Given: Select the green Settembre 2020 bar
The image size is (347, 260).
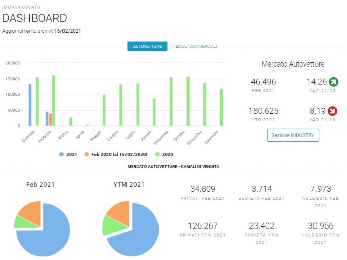Looking at the screenshot, I should tap(171, 102).
